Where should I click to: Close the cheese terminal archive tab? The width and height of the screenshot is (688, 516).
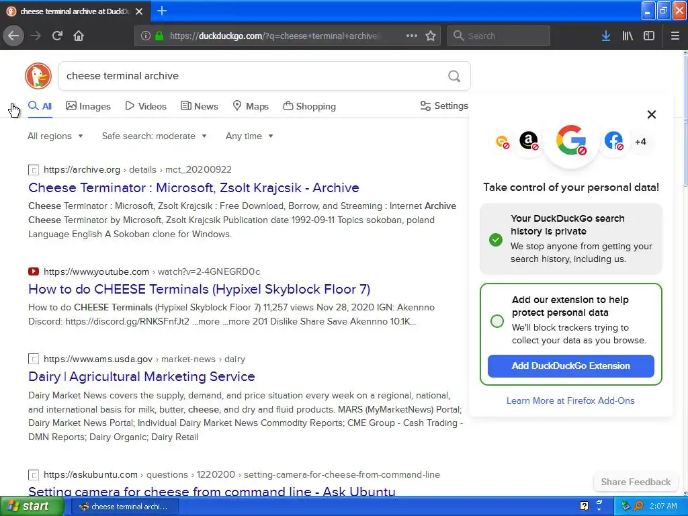(139, 11)
